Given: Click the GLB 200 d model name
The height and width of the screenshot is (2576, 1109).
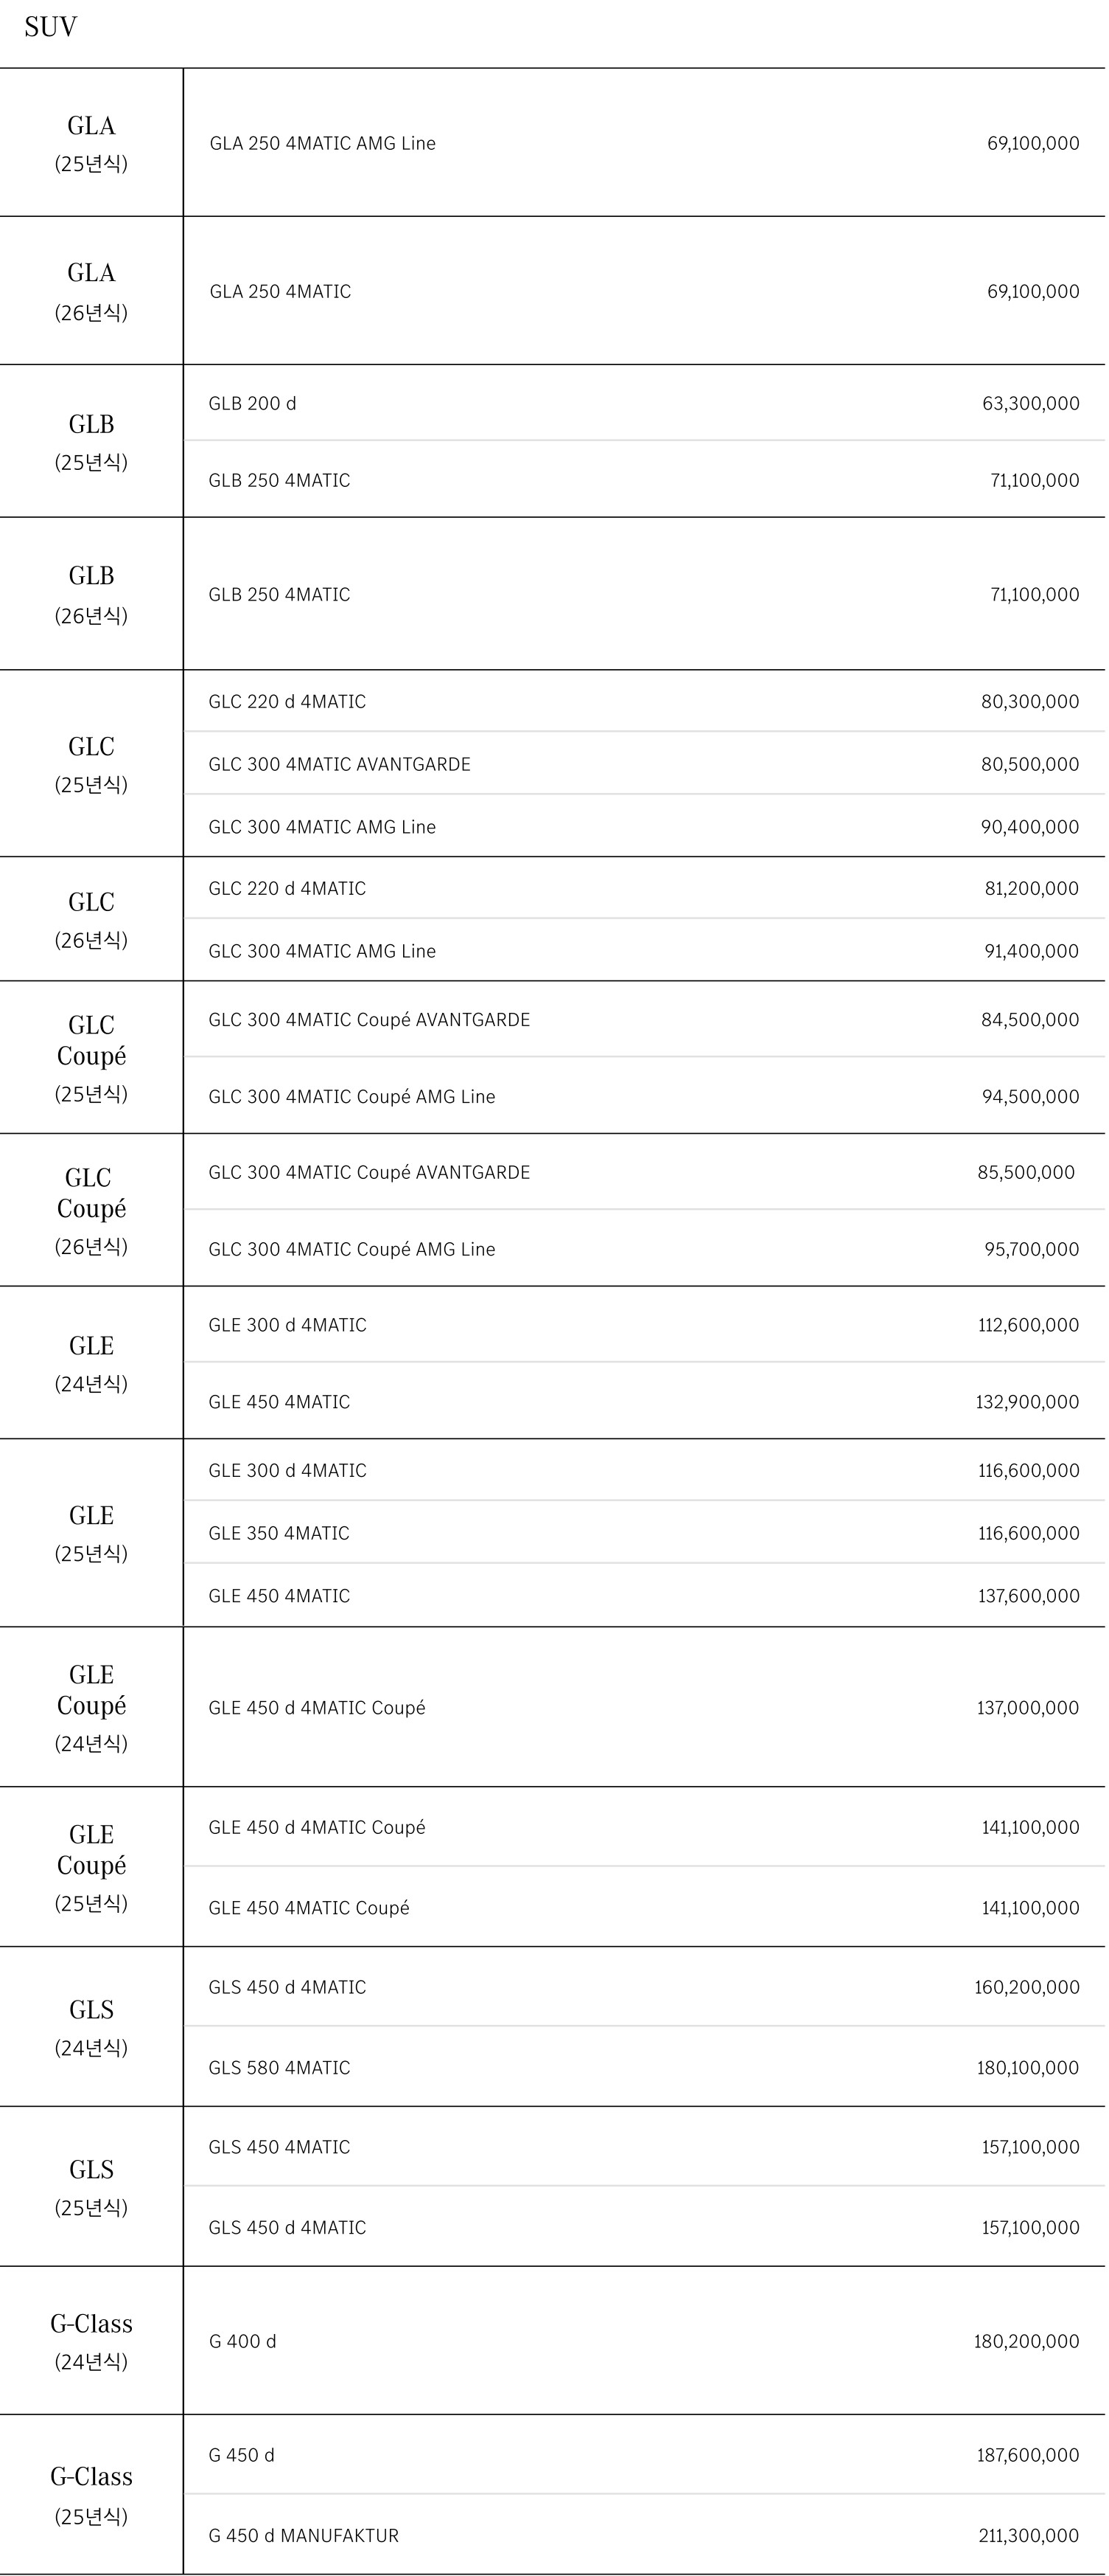Looking at the screenshot, I should click(x=252, y=404).
